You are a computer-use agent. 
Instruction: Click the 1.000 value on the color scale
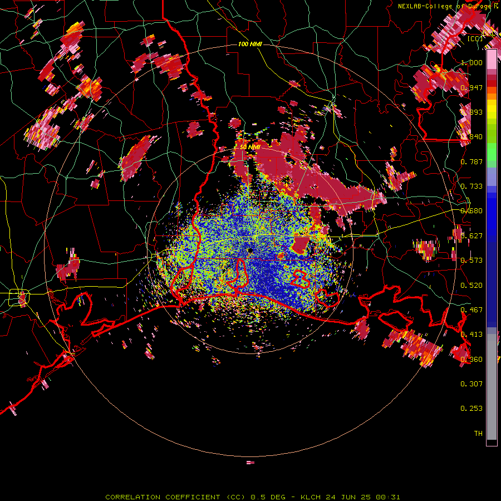pos(471,62)
